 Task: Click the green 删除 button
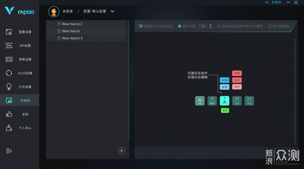pos(225,110)
